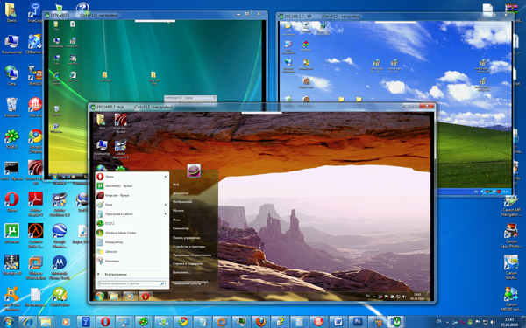Screen dimensions: 526x328
Task: Open Firefox on the host taskbar
Action: (x=260, y=322)
